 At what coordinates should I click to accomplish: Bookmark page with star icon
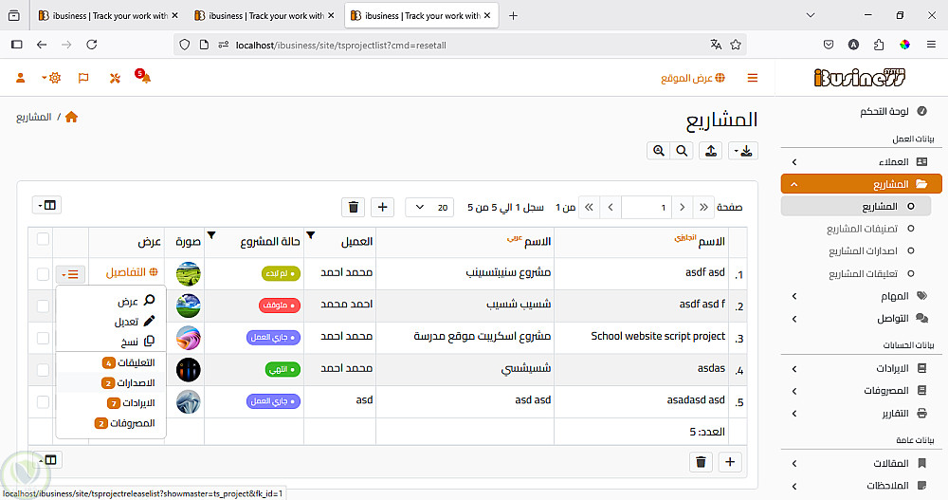(x=736, y=45)
